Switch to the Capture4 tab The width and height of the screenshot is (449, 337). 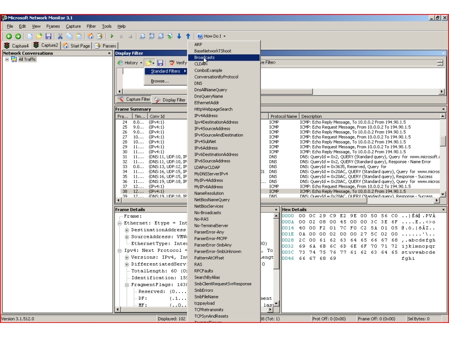point(16,46)
